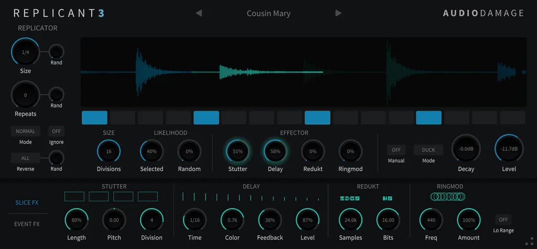537x249 pixels.
Task: Click the Delay Color knob
Action: (x=232, y=220)
